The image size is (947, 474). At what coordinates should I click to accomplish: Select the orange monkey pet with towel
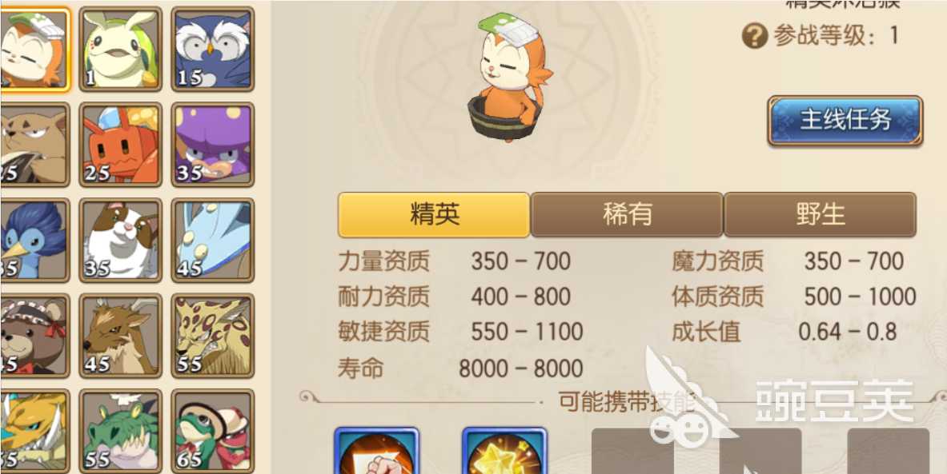coord(33,49)
